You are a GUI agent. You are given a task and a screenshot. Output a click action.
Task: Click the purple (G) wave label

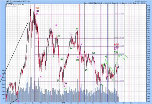tap(37, 11)
